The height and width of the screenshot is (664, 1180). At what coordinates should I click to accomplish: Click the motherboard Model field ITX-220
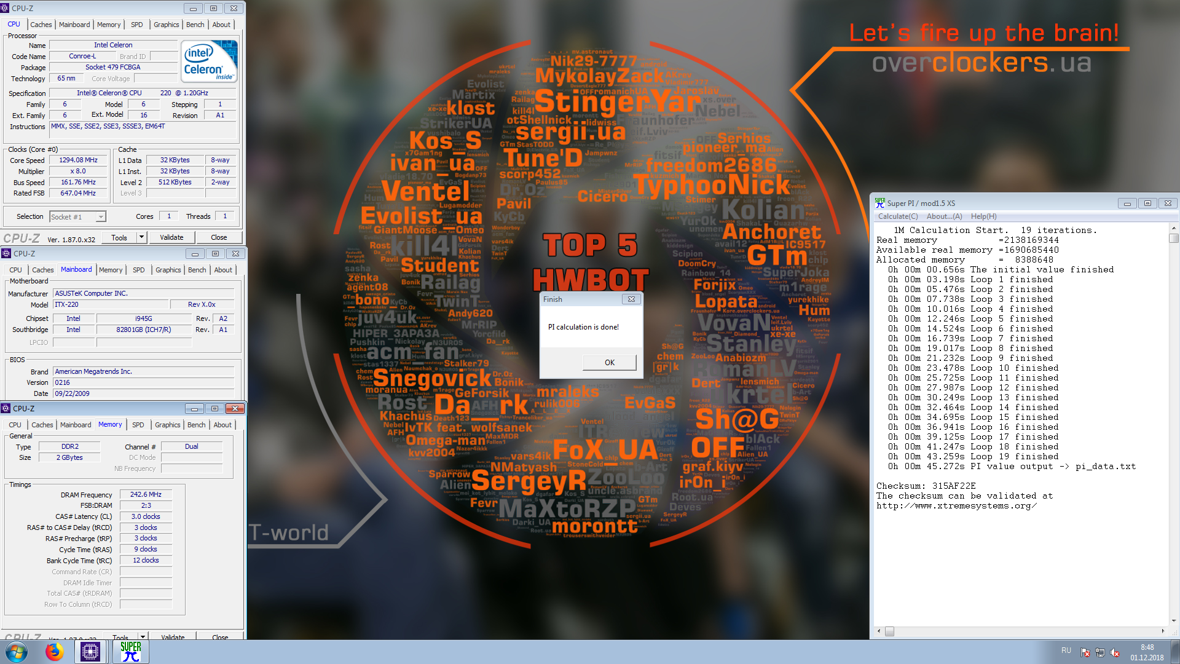coord(110,304)
